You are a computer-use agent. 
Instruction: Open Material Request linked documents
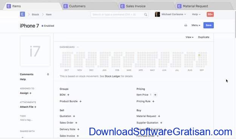point(146,116)
